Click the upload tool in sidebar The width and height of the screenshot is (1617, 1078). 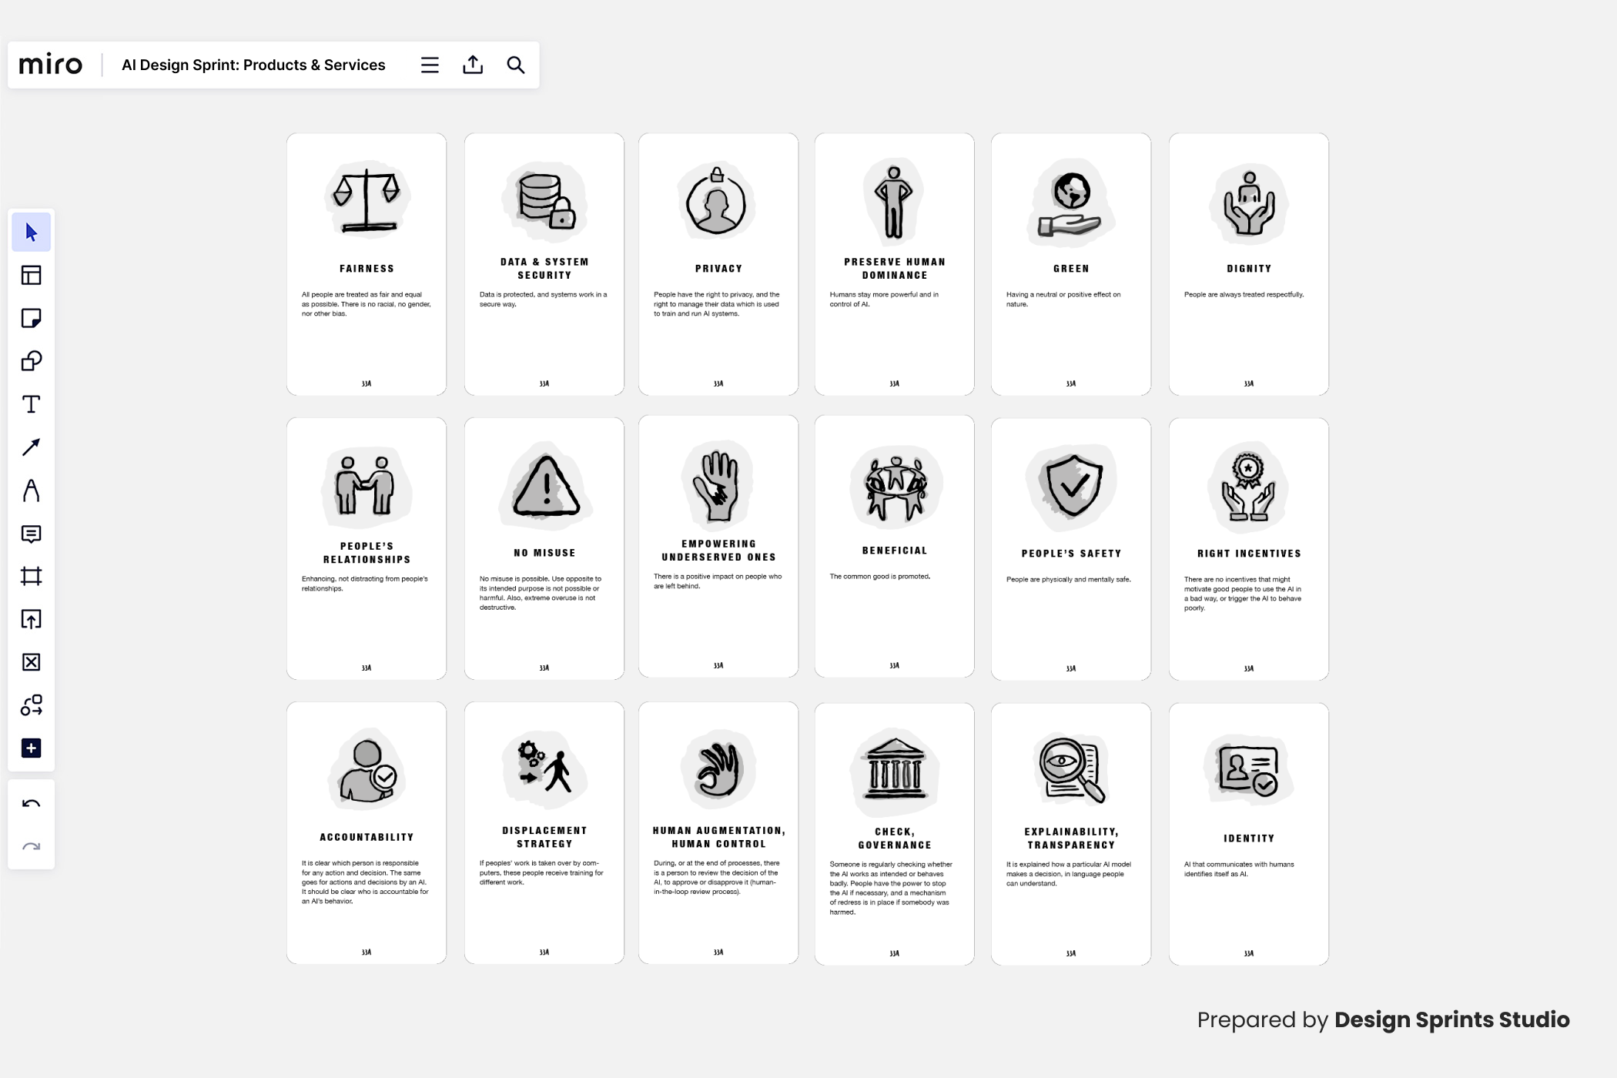pos(31,619)
